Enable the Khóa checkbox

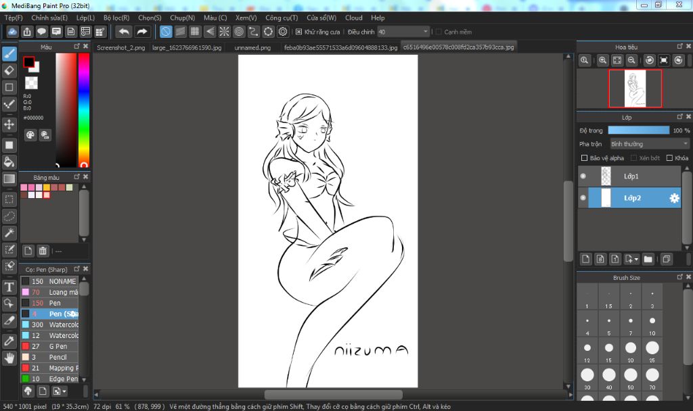click(669, 158)
